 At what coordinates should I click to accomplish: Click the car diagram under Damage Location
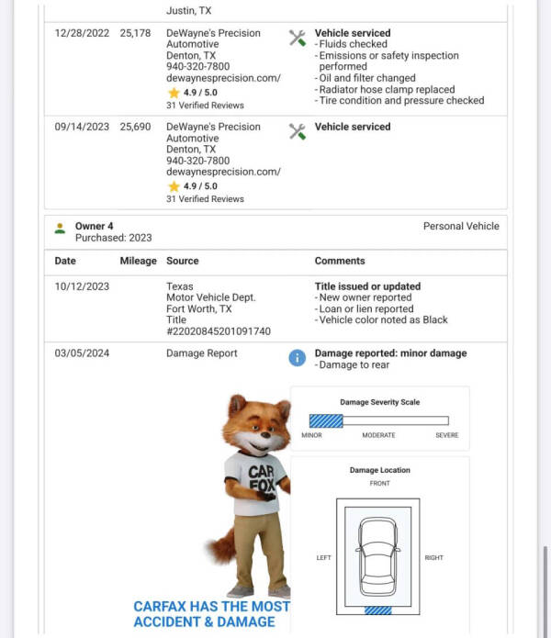coord(377,554)
